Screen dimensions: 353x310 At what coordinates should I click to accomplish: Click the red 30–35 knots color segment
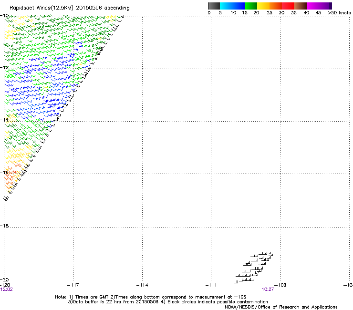(288, 6)
